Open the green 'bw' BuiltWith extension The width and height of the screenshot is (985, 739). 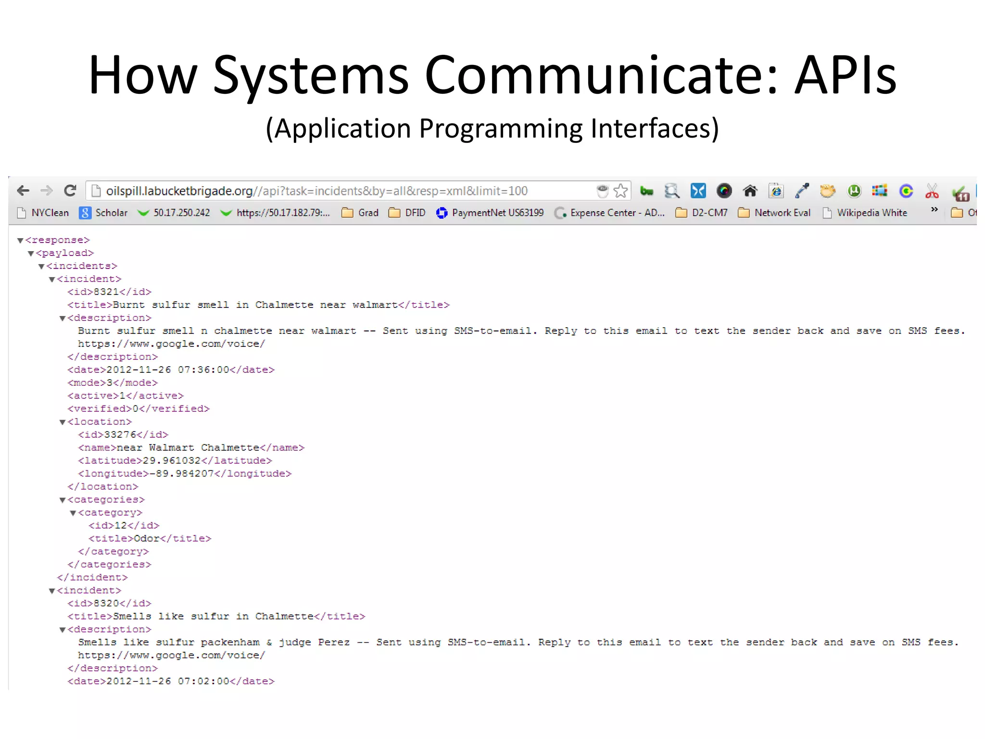point(646,191)
